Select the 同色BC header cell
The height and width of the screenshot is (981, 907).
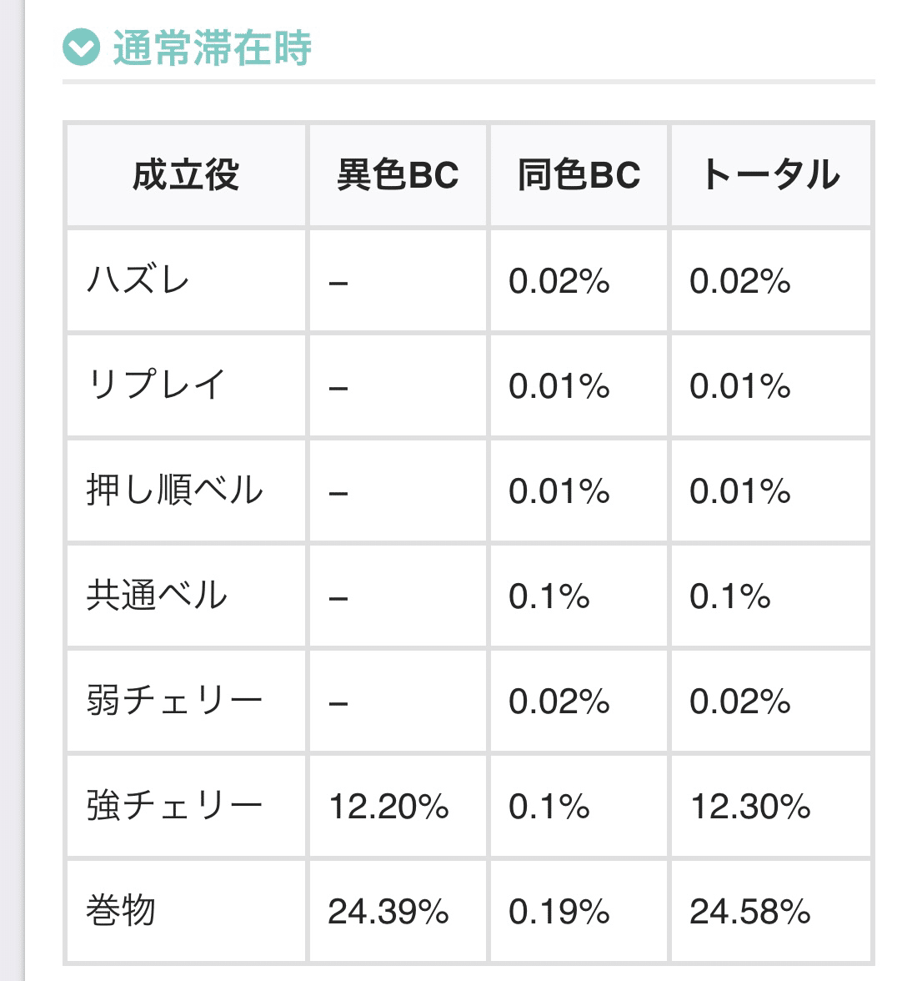coord(578,172)
